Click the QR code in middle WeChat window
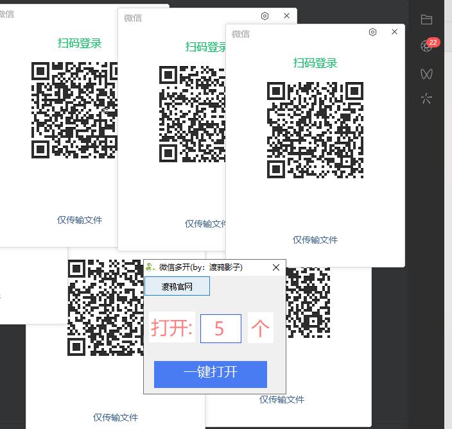This screenshot has height=429, width=452. (x=192, y=114)
